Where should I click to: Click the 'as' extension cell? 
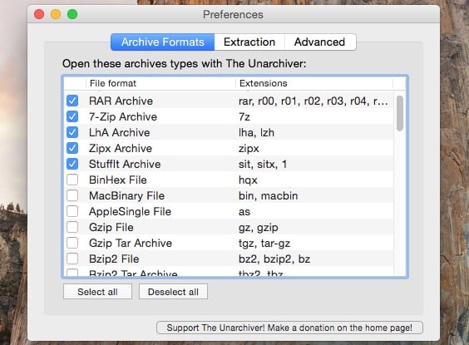[x=244, y=212]
